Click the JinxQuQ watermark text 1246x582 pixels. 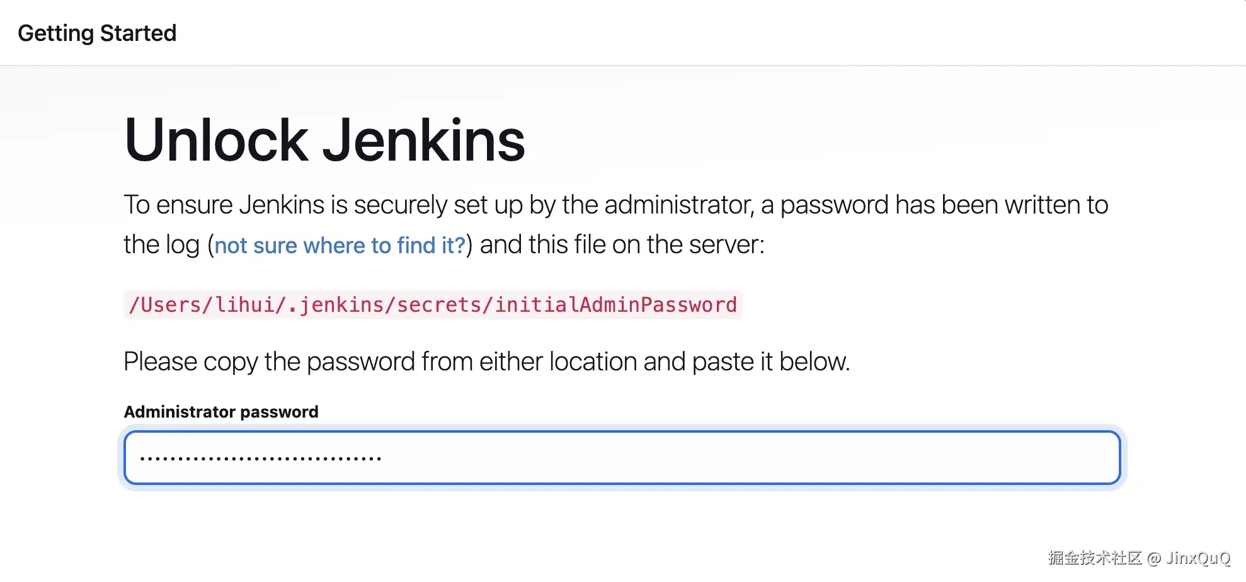(1197, 558)
